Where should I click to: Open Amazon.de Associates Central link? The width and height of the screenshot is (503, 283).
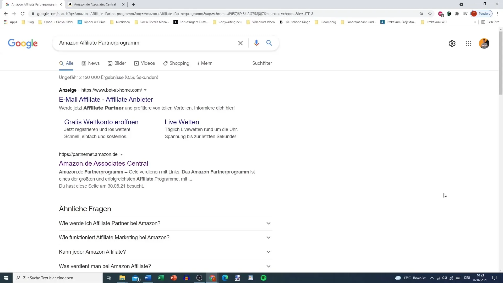coord(103,163)
